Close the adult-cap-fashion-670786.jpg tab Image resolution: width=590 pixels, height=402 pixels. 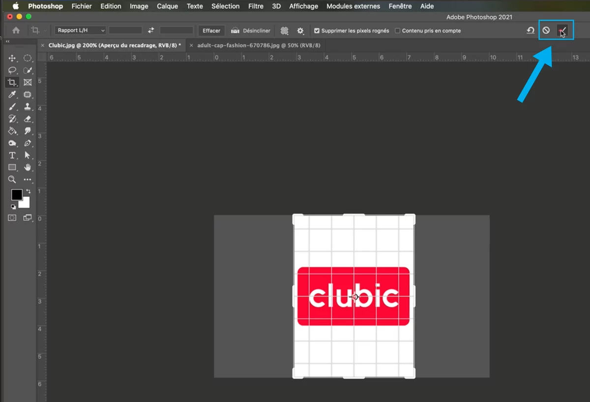(191, 45)
